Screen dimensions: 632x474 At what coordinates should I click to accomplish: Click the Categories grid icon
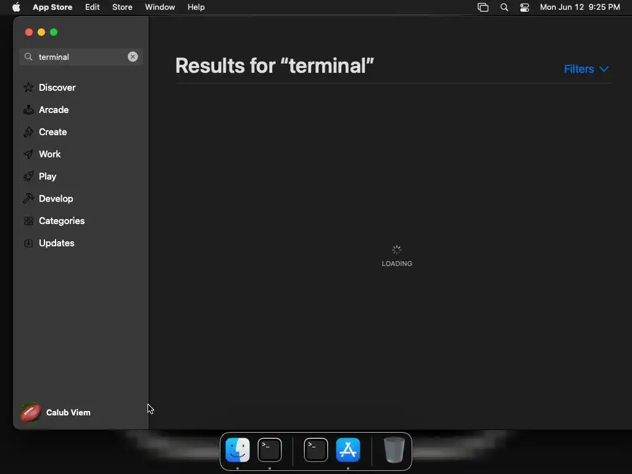tap(28, 221)
